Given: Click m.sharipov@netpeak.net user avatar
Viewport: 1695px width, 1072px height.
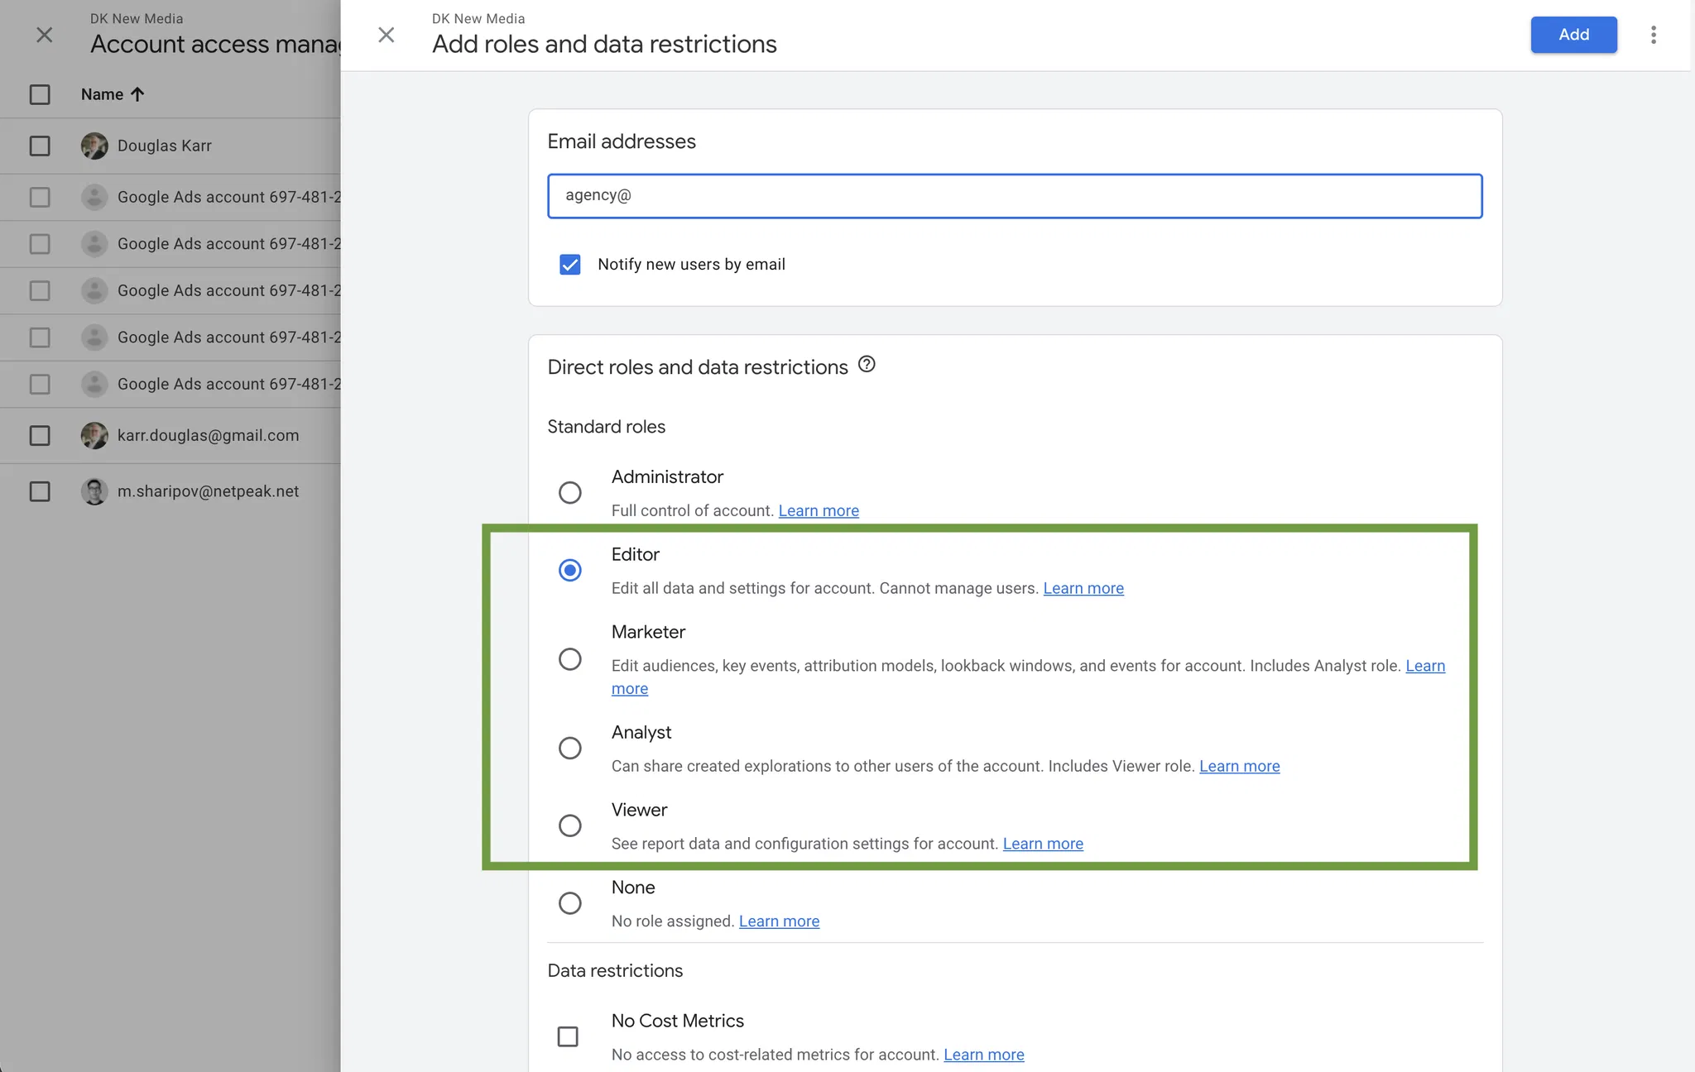Looking at the screenshot, I should [94, 491].
